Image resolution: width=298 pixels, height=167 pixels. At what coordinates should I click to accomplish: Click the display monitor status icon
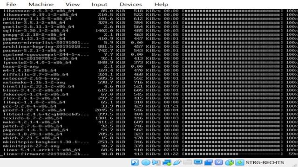click(198, 162)
